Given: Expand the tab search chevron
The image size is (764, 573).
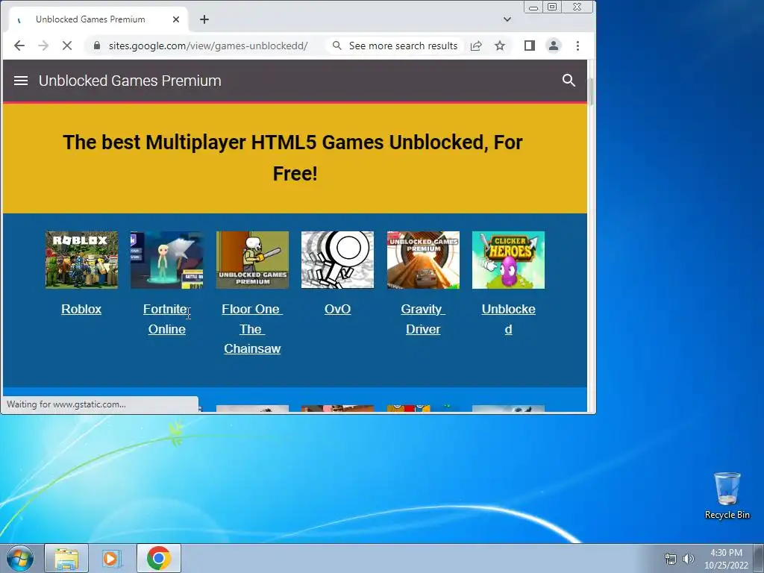Looking at the screenshot, I should (x=507, y=19).
